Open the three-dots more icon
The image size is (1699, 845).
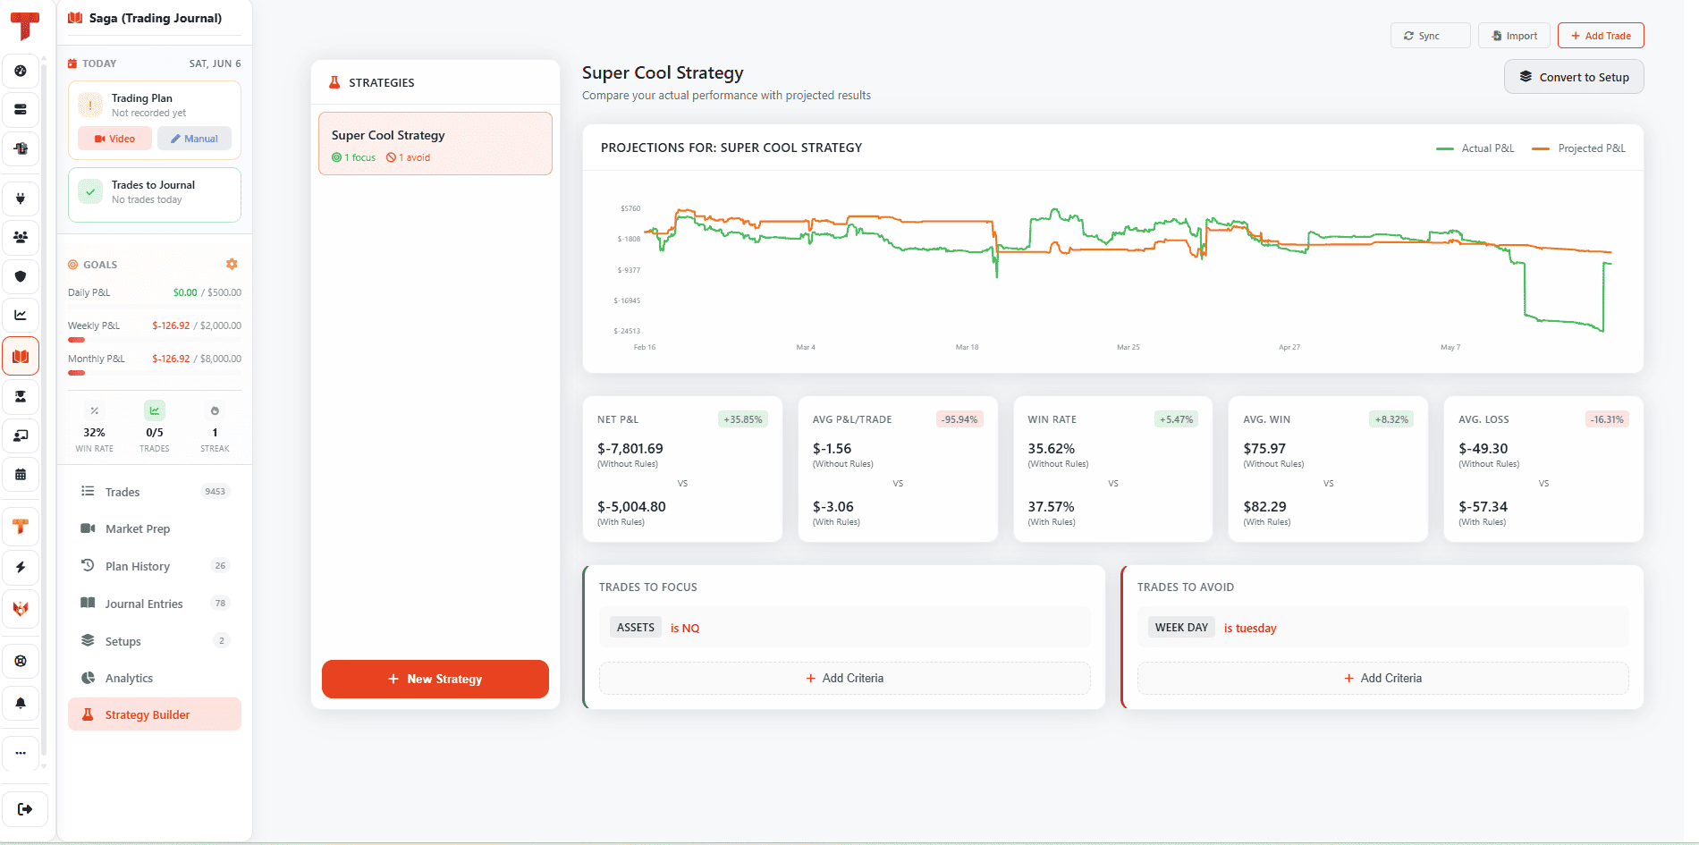click(x=21, y=753)
